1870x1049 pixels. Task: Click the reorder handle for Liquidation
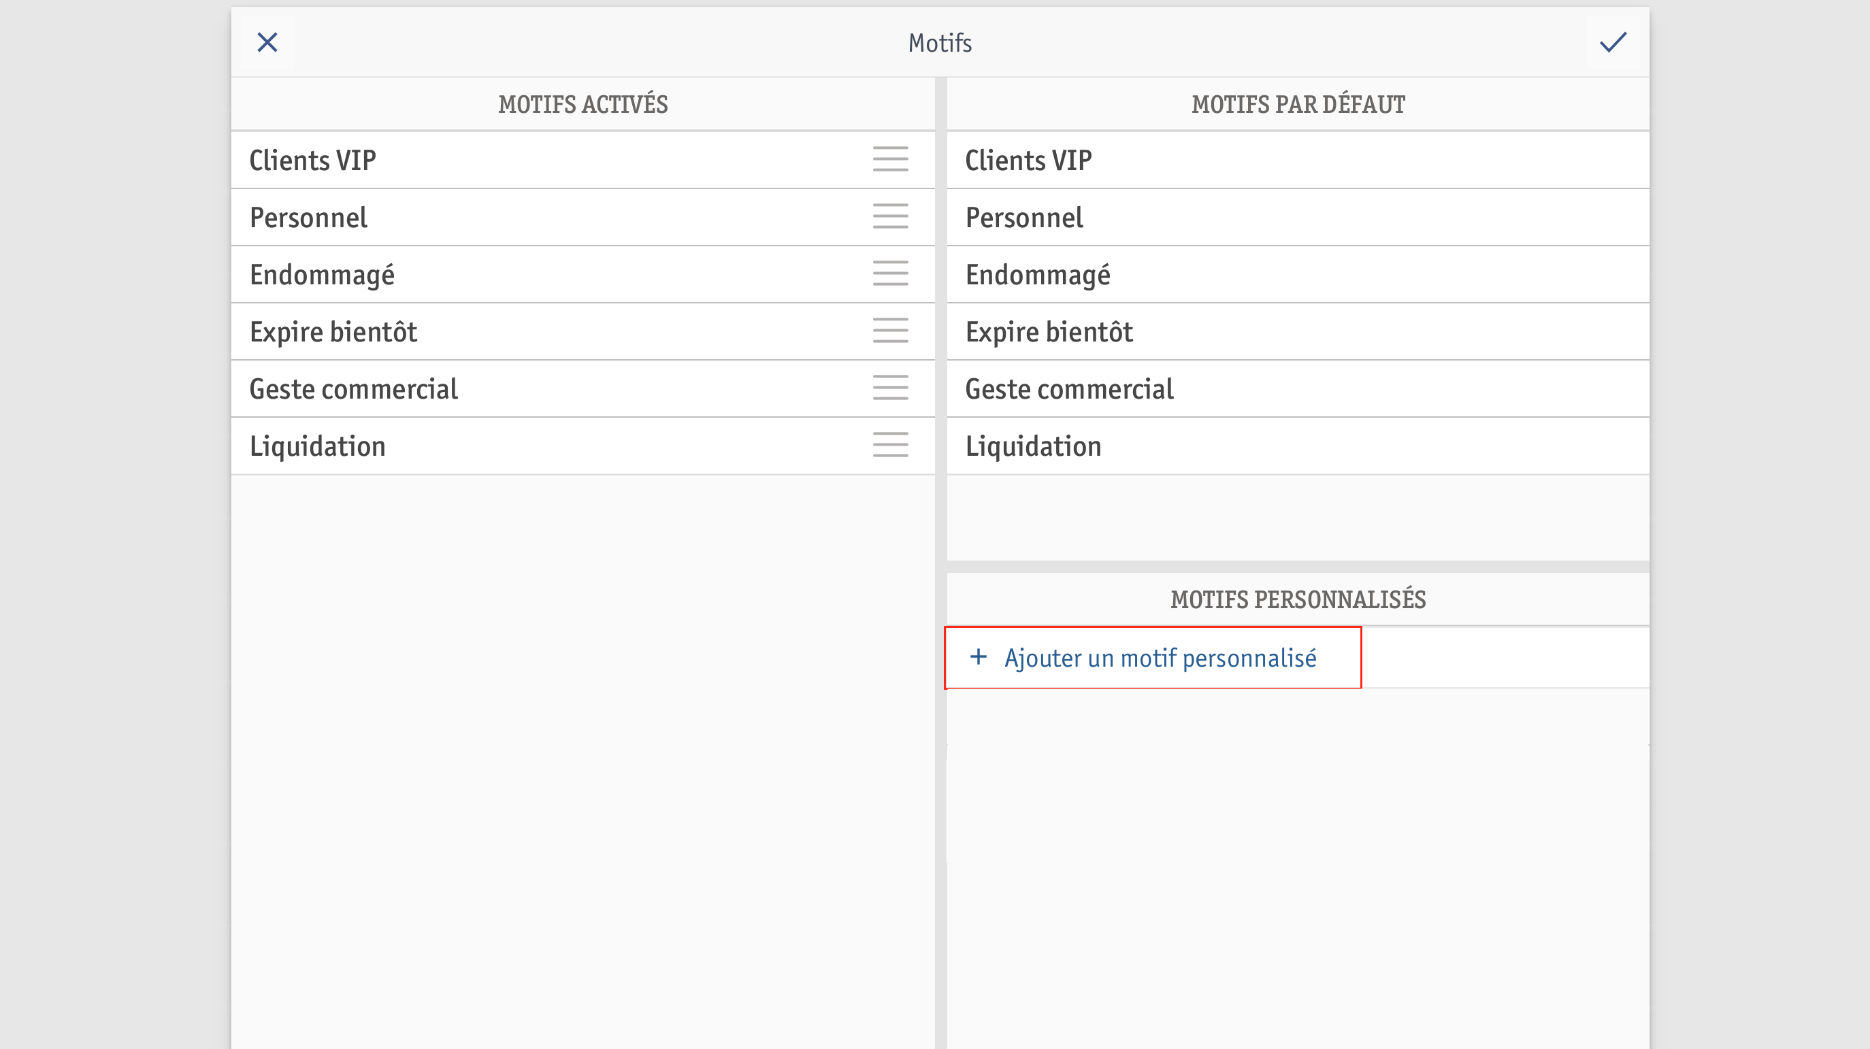pos(890,445)
